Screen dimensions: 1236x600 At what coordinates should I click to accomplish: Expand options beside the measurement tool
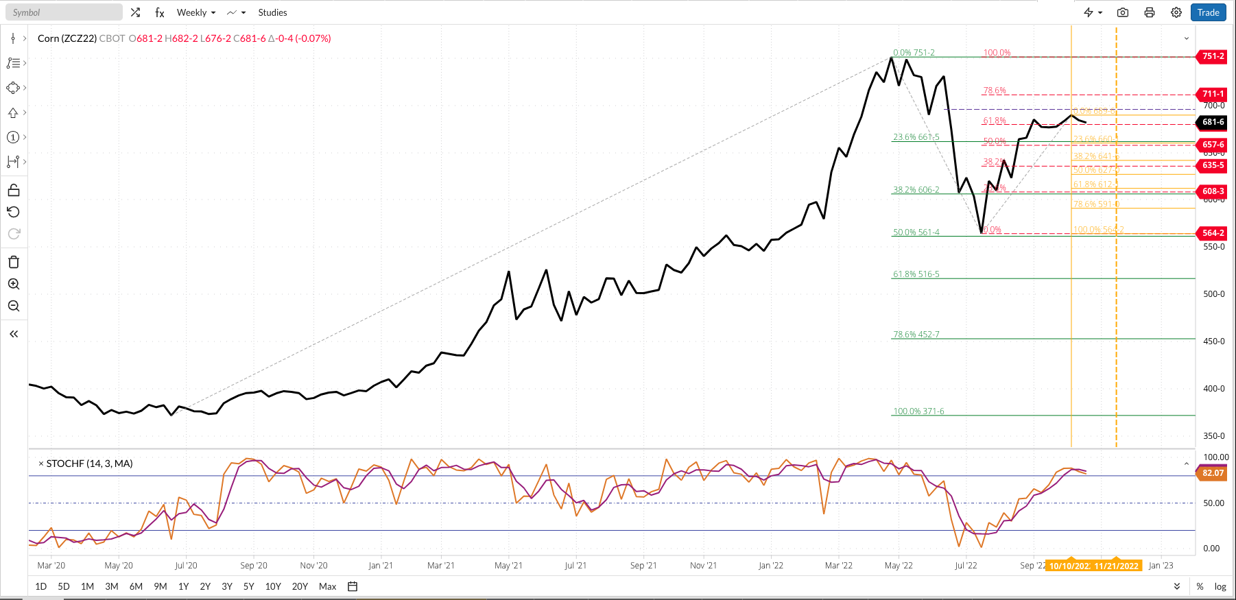[25, 162]
